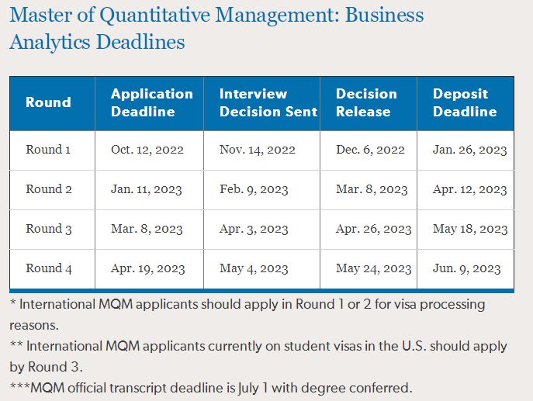Click the Apr. 12, 2023 deposit deadline
Screen dimensions: 533x401
pyautogui.click(x=469, y=189)
